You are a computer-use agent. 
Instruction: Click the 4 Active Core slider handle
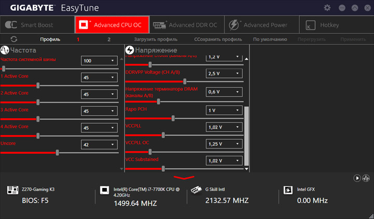point(38,136)
